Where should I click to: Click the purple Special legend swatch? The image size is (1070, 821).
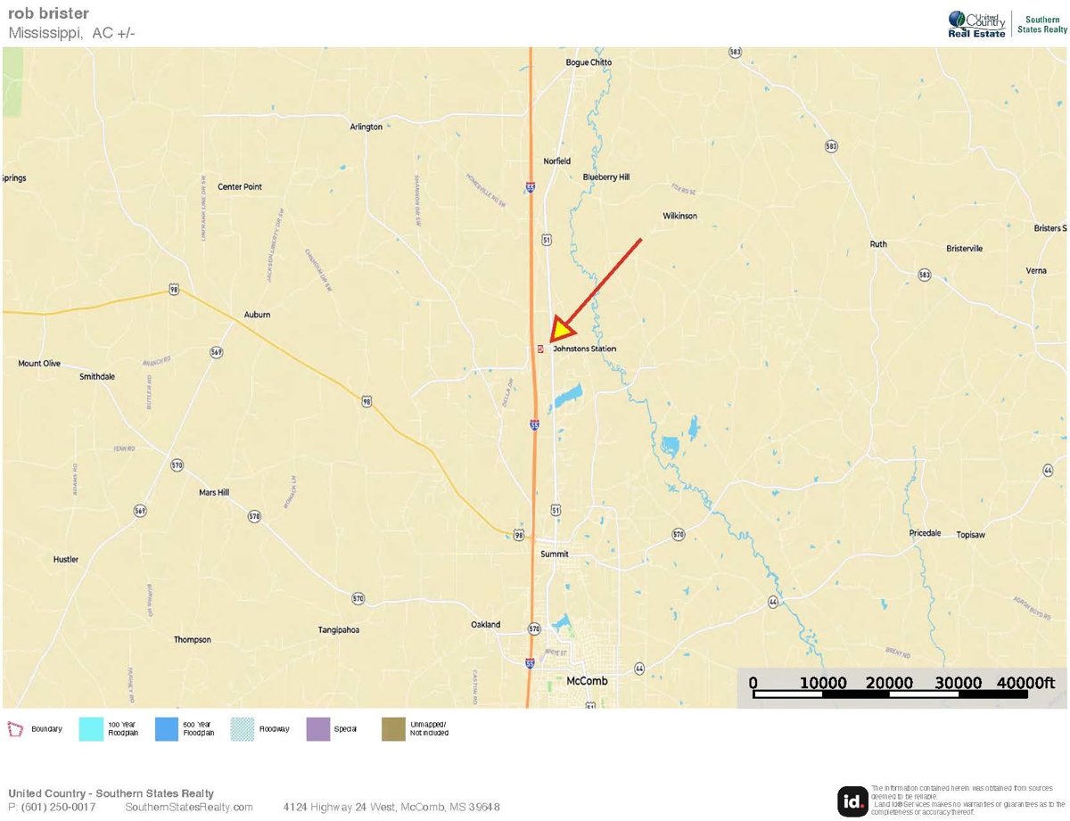[x=317, y=728]
